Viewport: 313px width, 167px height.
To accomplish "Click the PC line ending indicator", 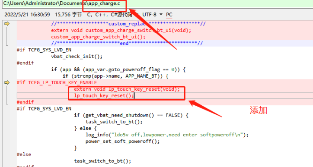I will pyautogui.click(x=169, y=15).
